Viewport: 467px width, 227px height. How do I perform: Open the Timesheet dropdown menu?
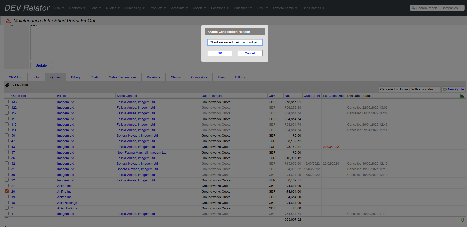point(243,8)
